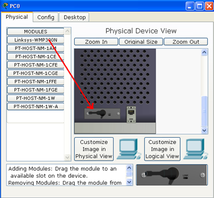Click the modules list scroll up arrow
The image size is (214, 198).
tap(68, 31)
